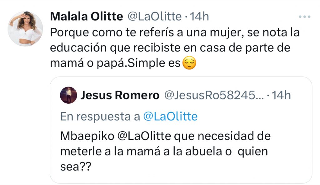Click the 14h timestamp on Jesus Romero's tweet

click(281, 96)
